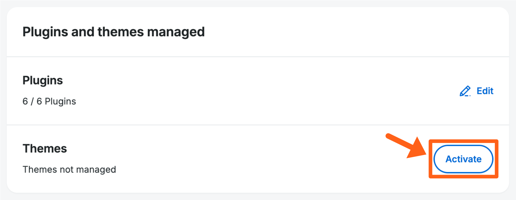Click the word 'managed' in the card heading
This screenshot has height=200, width=516.
click(176, 32)
